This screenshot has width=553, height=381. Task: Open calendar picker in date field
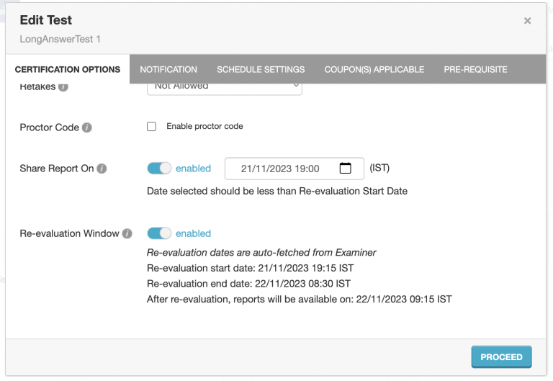[x=345, y=169]
